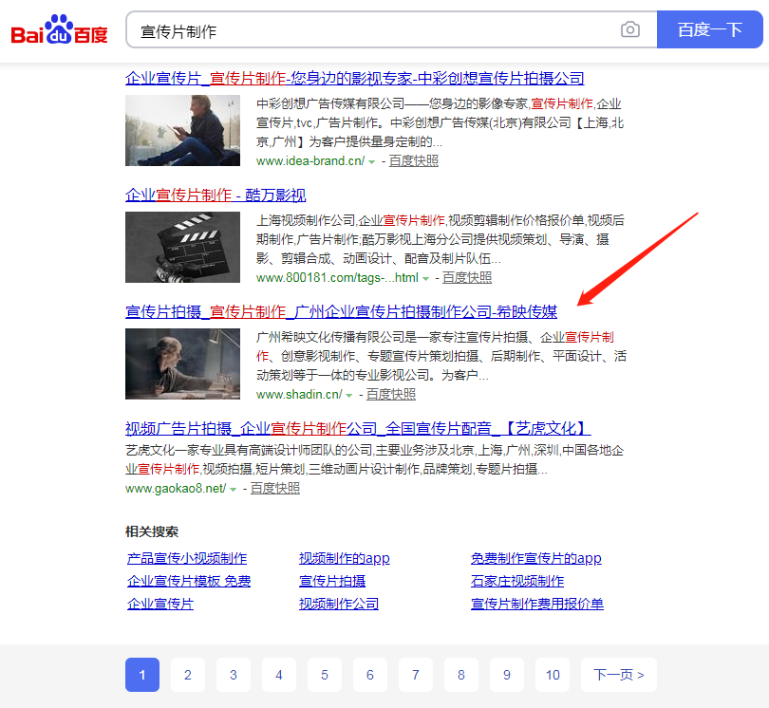The height and width of the screenshot is (708, 769).
Task: Visit the www.800181.com/tags URL
Action: click(x=337, y=277)
